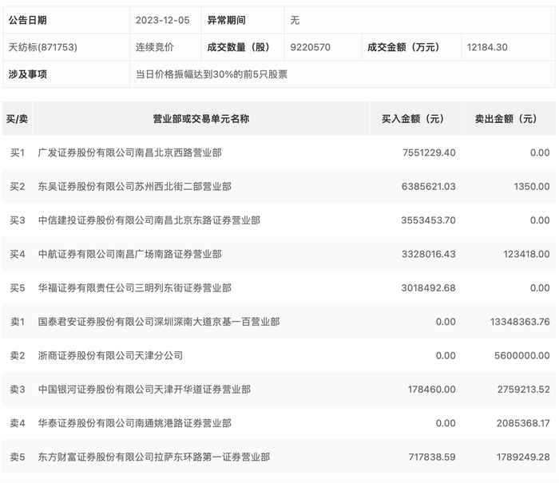Select row 国泰君安证券股份有限公司深圳深南大道京基一百营业部
This screenshot has height=483, width=559.
coord(279,322)
